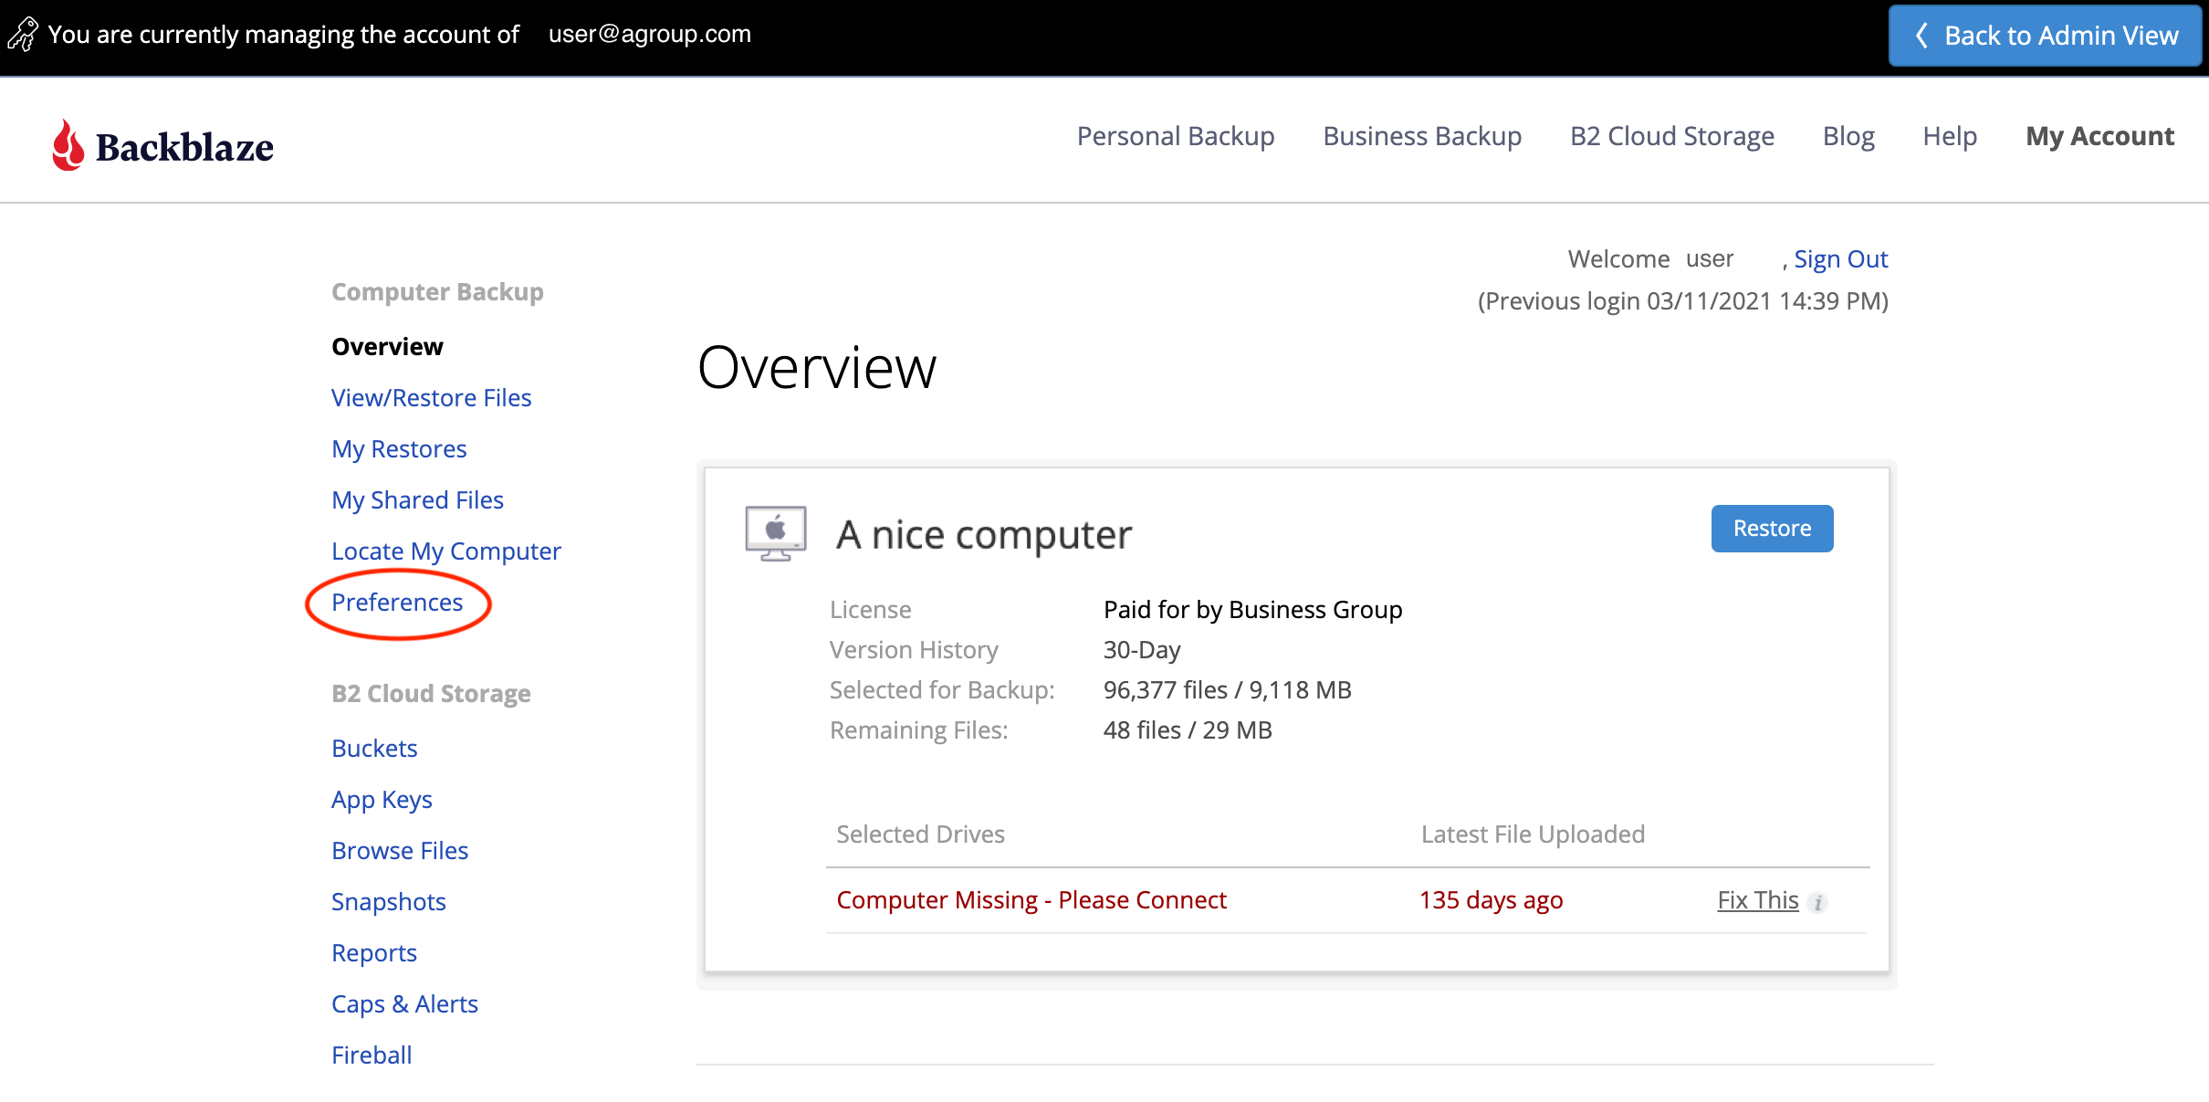2209x1102 pixels.
Task: Click the Overview page heading
Action: 817,367
